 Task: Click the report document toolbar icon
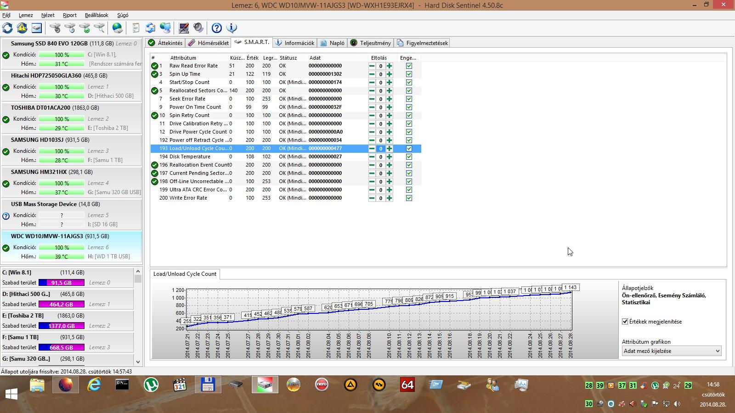pos(136,28)
